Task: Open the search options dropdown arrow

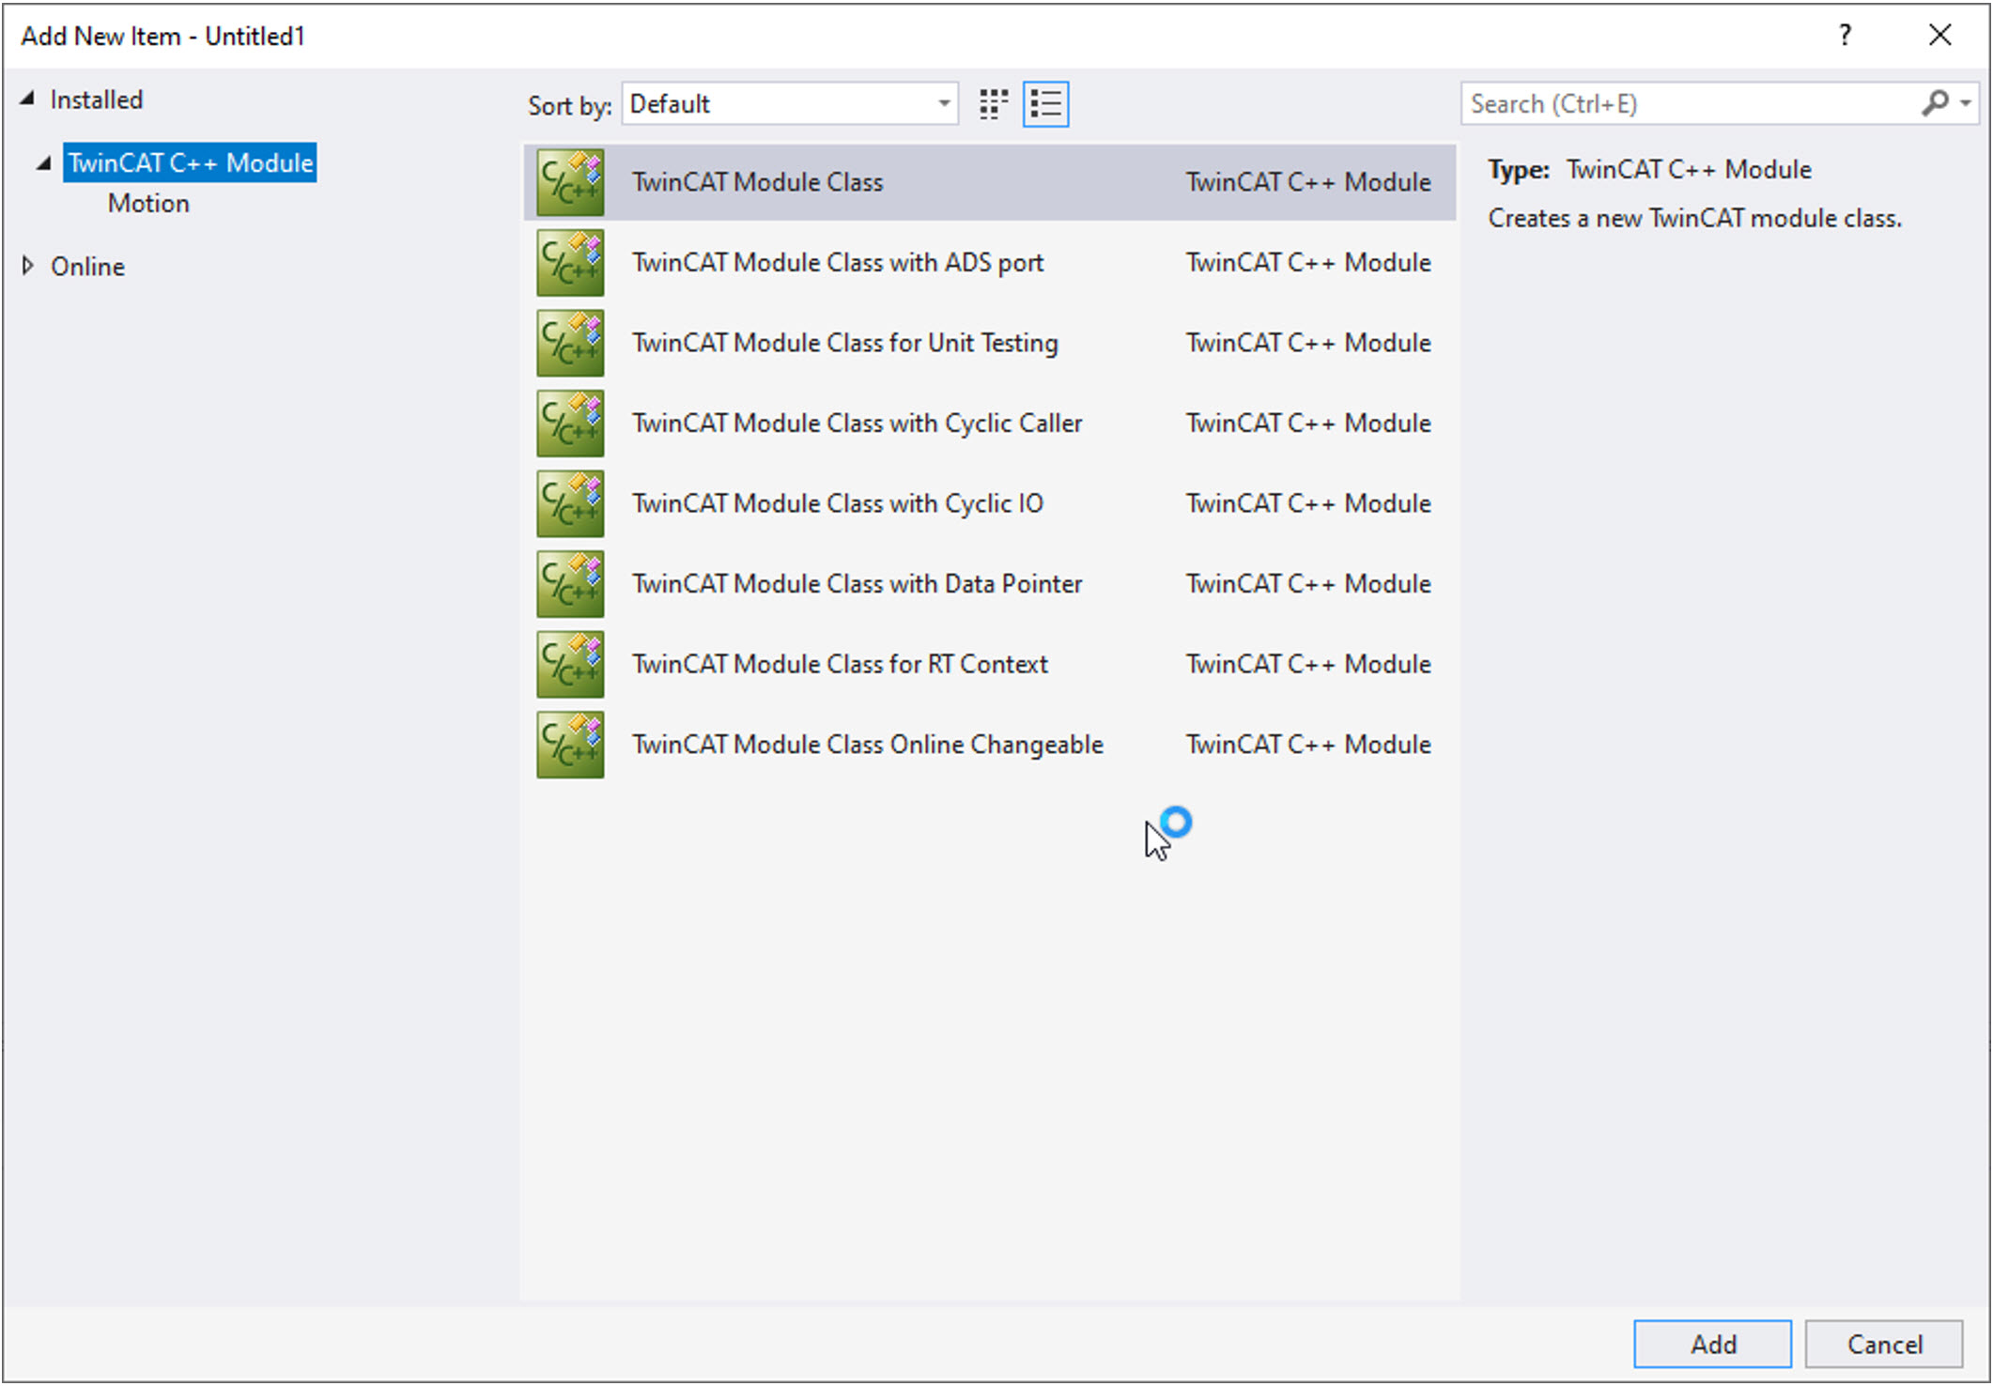Action: pyautogui.click(x=1965, y=103)
